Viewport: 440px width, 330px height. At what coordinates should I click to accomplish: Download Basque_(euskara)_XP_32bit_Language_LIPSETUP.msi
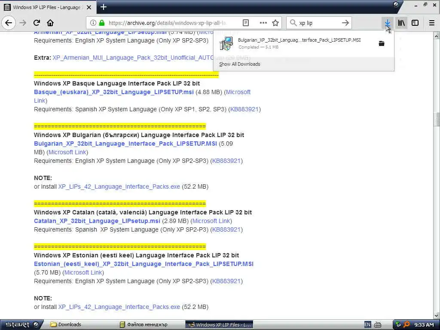click(x=113, y=92)
